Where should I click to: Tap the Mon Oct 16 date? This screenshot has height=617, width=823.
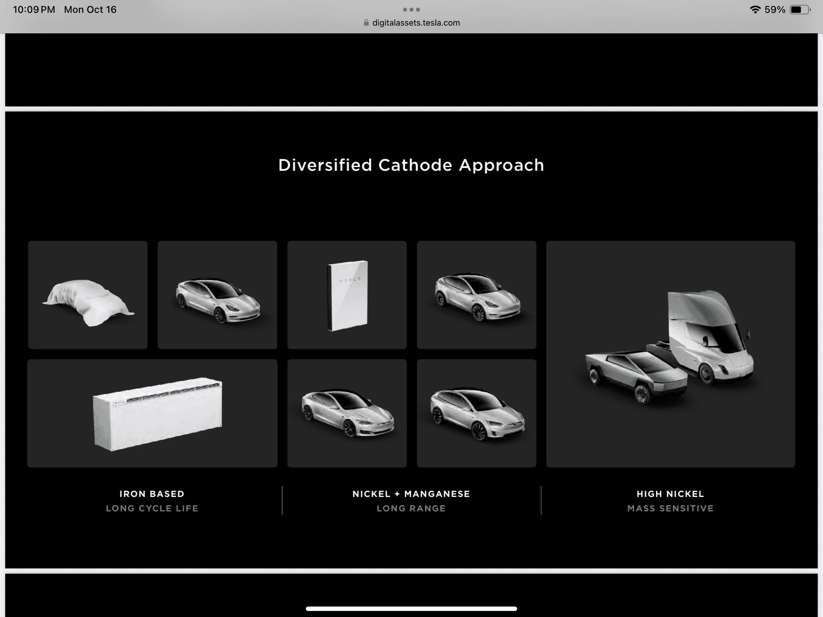coord(90,10)
